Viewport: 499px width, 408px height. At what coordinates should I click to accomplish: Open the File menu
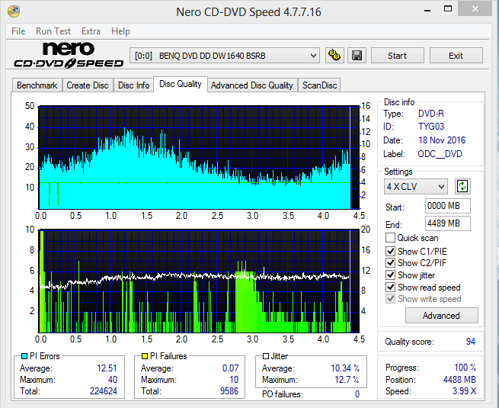pyautogui.click(x=18, y=31)
